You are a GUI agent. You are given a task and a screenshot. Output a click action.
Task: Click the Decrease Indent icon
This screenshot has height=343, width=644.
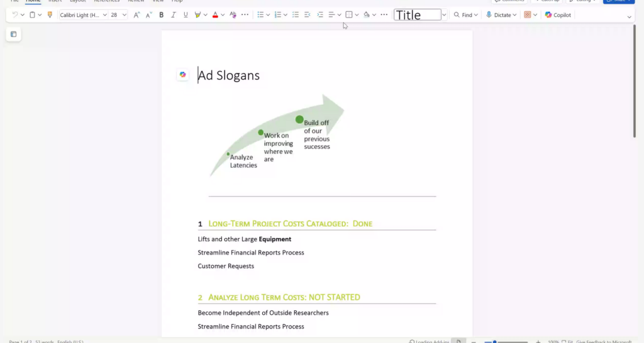pyautogui.click(x=307, y=15)
